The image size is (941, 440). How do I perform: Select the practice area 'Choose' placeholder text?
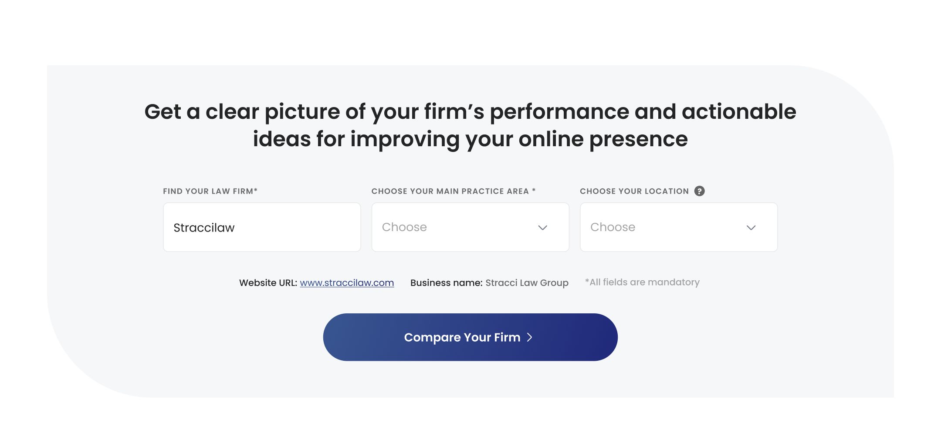(404, 227)
